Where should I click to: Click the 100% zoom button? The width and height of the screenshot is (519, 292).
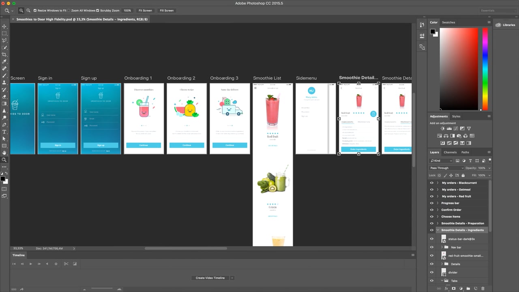click(127, 11)
